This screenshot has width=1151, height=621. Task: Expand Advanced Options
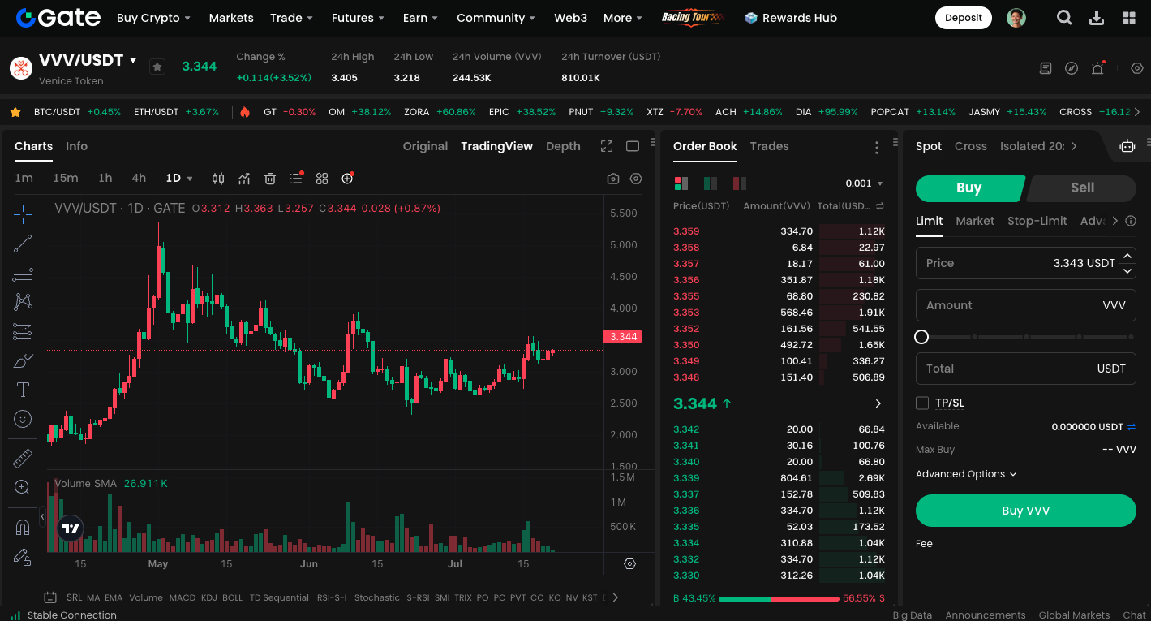pos(966,474)
